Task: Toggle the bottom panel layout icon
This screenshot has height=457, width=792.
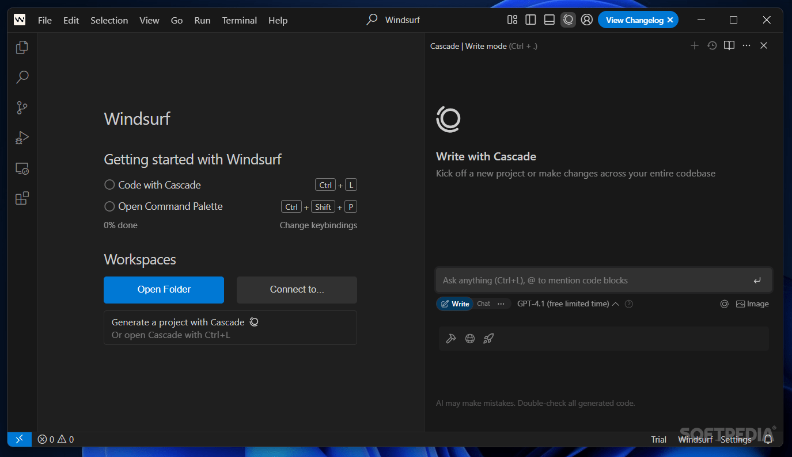Action: point(550,20)
